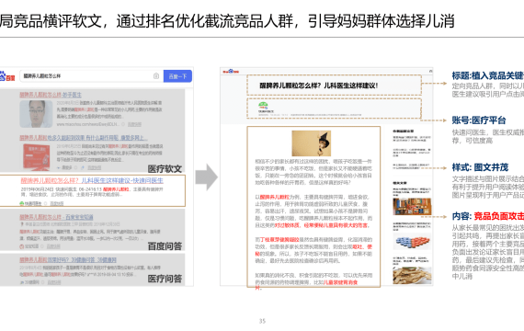Click the shelf photo thumbnail in article sidebar
The height and width of the screenshot is (331, 524).
[412, 207]
